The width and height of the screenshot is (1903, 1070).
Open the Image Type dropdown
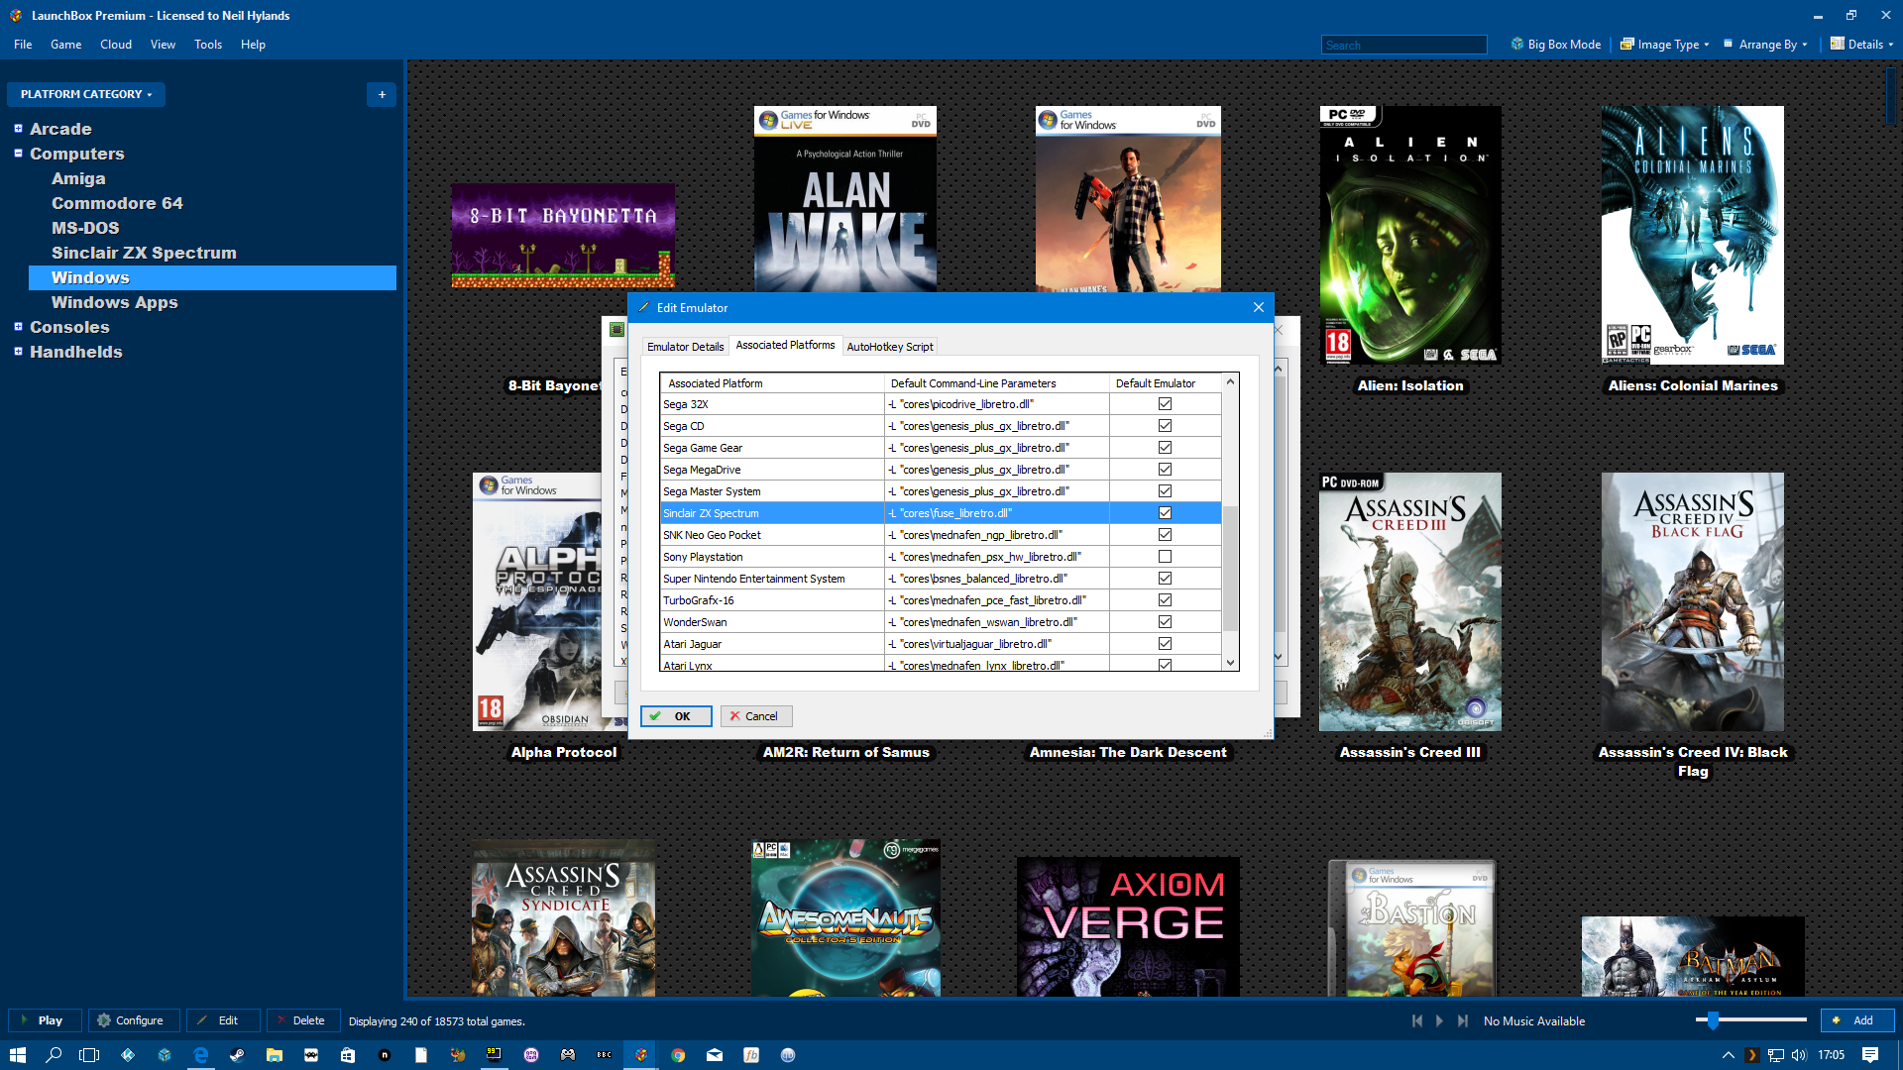click(x=1664, y=45)
